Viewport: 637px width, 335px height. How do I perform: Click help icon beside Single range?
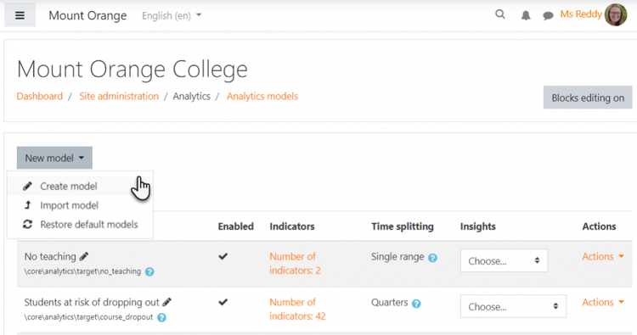432,258
